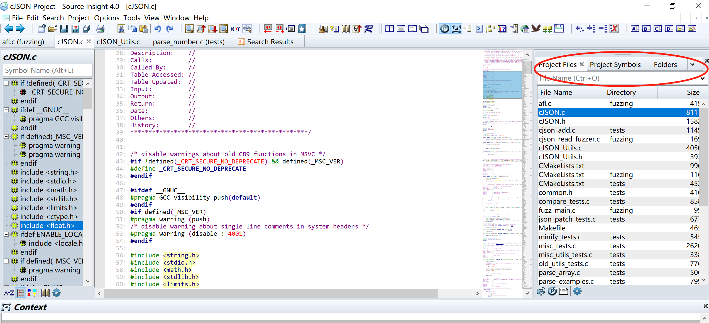709x323 pixels.
Task: Sort symbol window alphabetically with A-Z icon
Action: coord(9,292)
